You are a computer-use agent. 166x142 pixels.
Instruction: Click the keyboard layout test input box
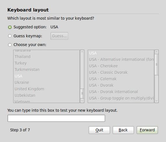[56, 118]
